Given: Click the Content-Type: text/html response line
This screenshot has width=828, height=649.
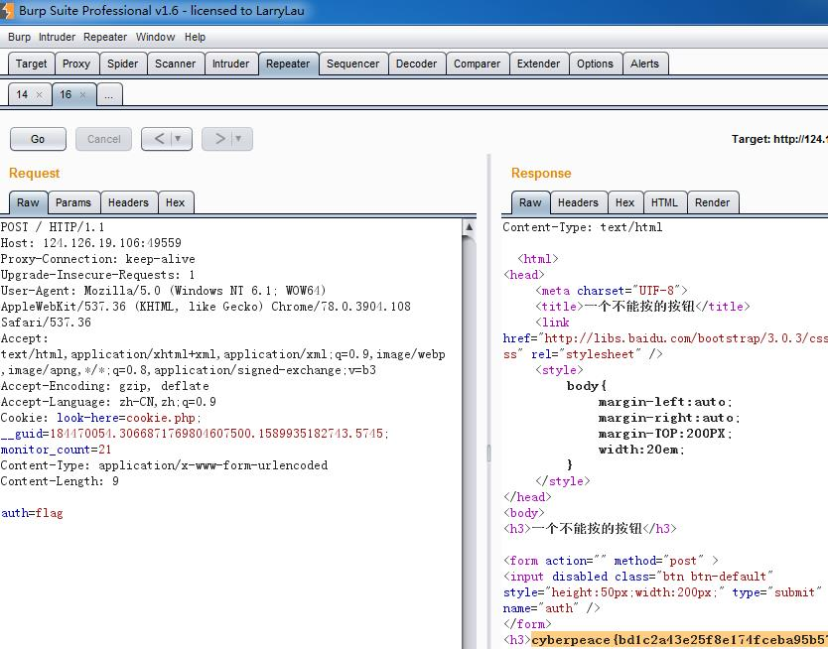Looking at the screenshot, I should [x=583, y=227].
